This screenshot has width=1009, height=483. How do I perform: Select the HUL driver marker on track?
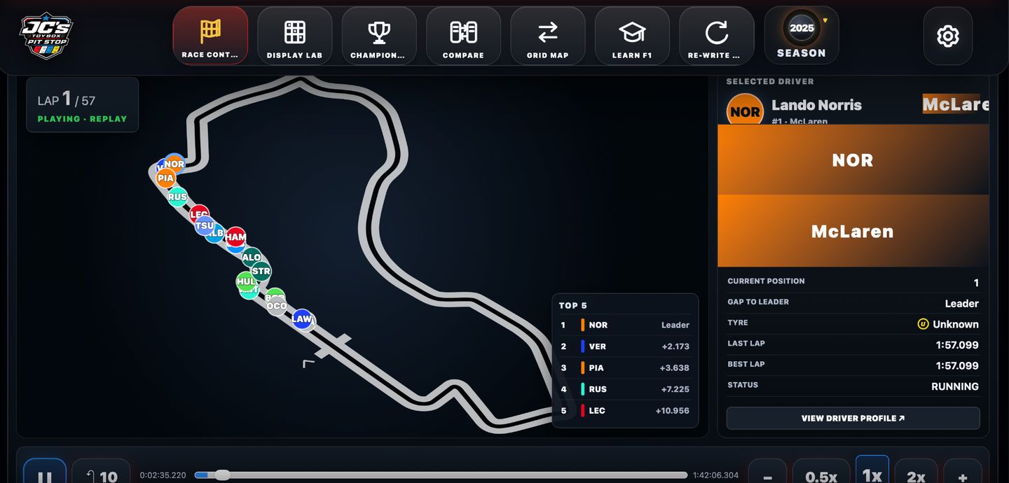click(x=246, y=282)
